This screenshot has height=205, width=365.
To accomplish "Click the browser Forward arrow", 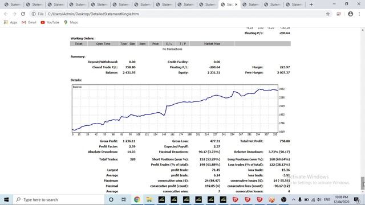I will pos(14,14).
